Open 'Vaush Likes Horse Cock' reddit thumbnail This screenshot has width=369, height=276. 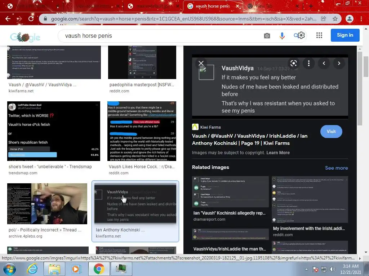click(142, 131)
